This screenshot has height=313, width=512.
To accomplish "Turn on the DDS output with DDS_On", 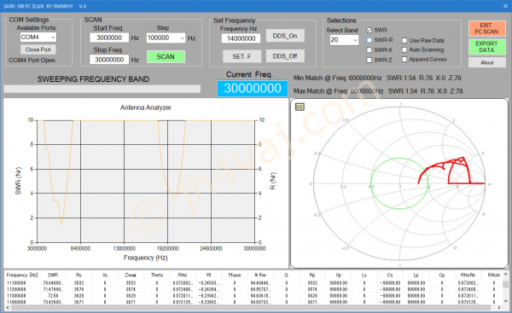I will (x=285, y=36).
